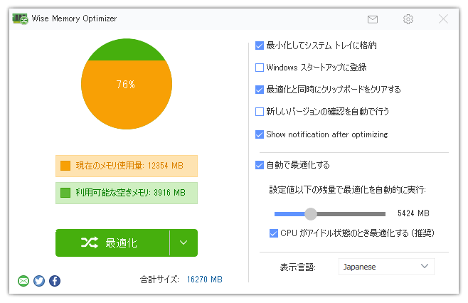This screenshot has width=468, height=303.
Task: Open the 表示言語 Japanese language dropdown
Action: click(x=386, y=266)
